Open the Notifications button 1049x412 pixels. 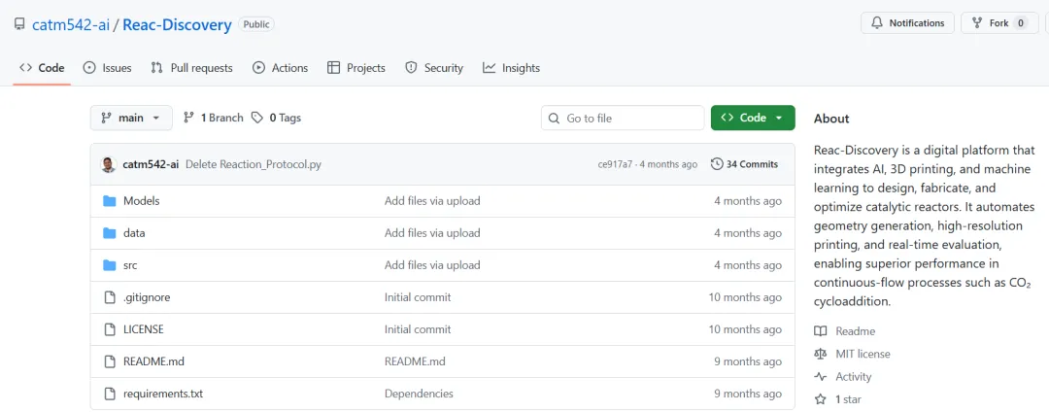(907, 23)
